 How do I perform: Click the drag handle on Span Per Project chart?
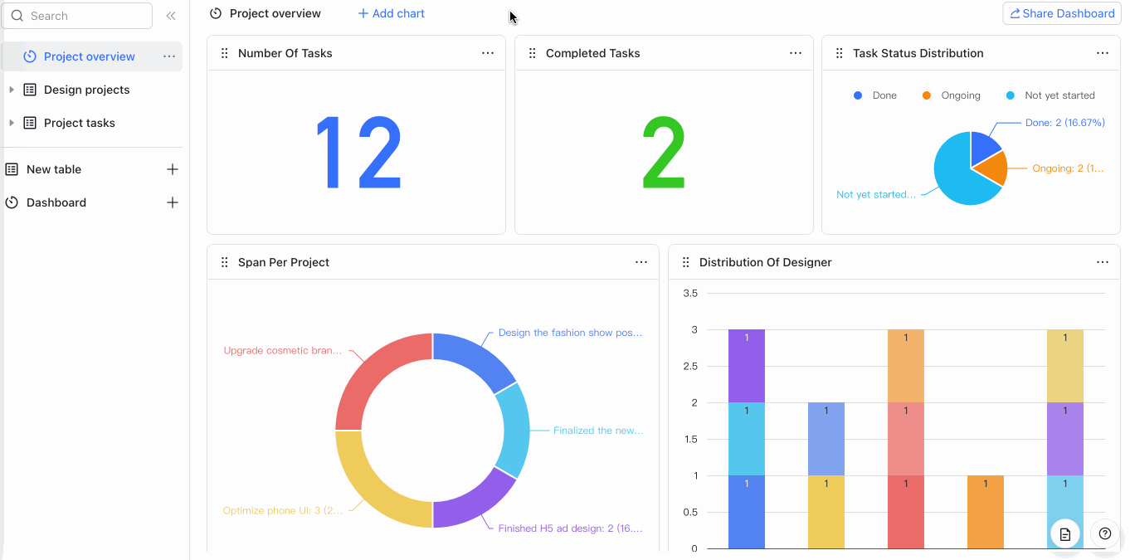pyautogui.click(x=225, y=261)
